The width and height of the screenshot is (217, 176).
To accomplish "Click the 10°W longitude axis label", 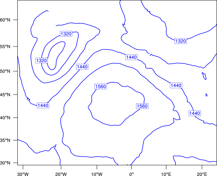I will pos(97,174).
